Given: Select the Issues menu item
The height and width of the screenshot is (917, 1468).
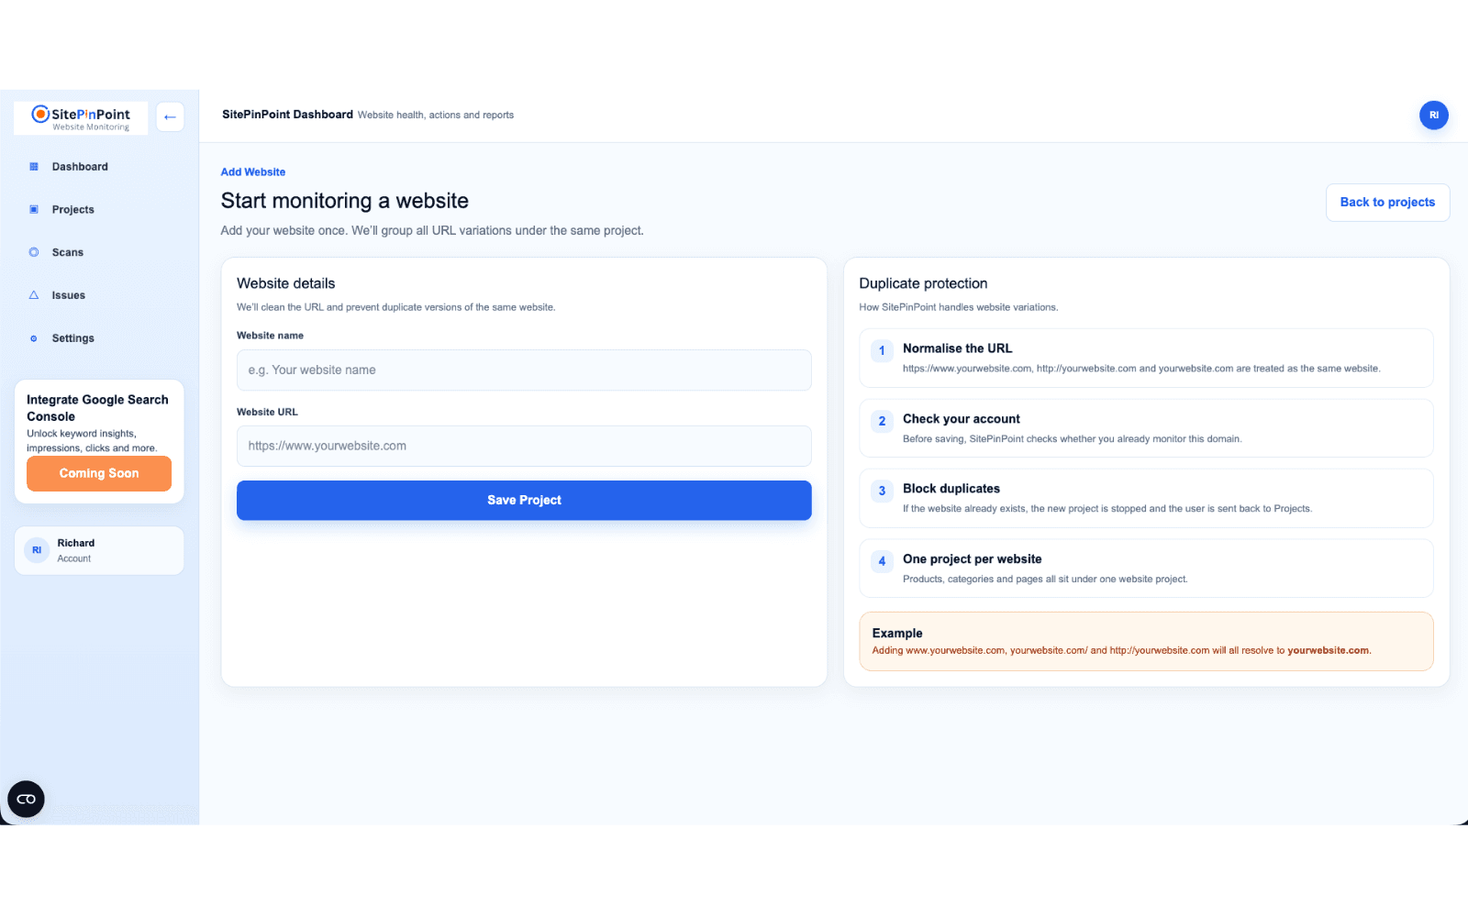Looking at the screenshot, I should [99, 295].
